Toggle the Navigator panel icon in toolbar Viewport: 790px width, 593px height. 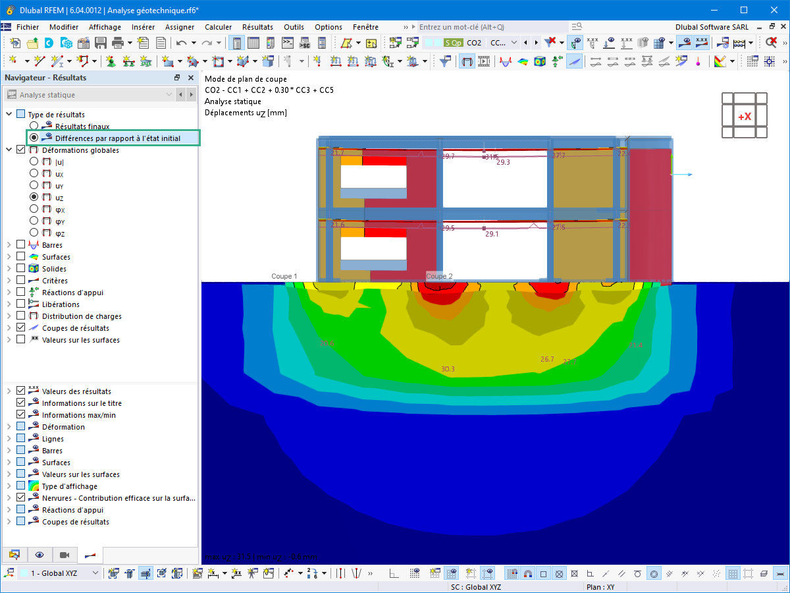click(236, 43)
